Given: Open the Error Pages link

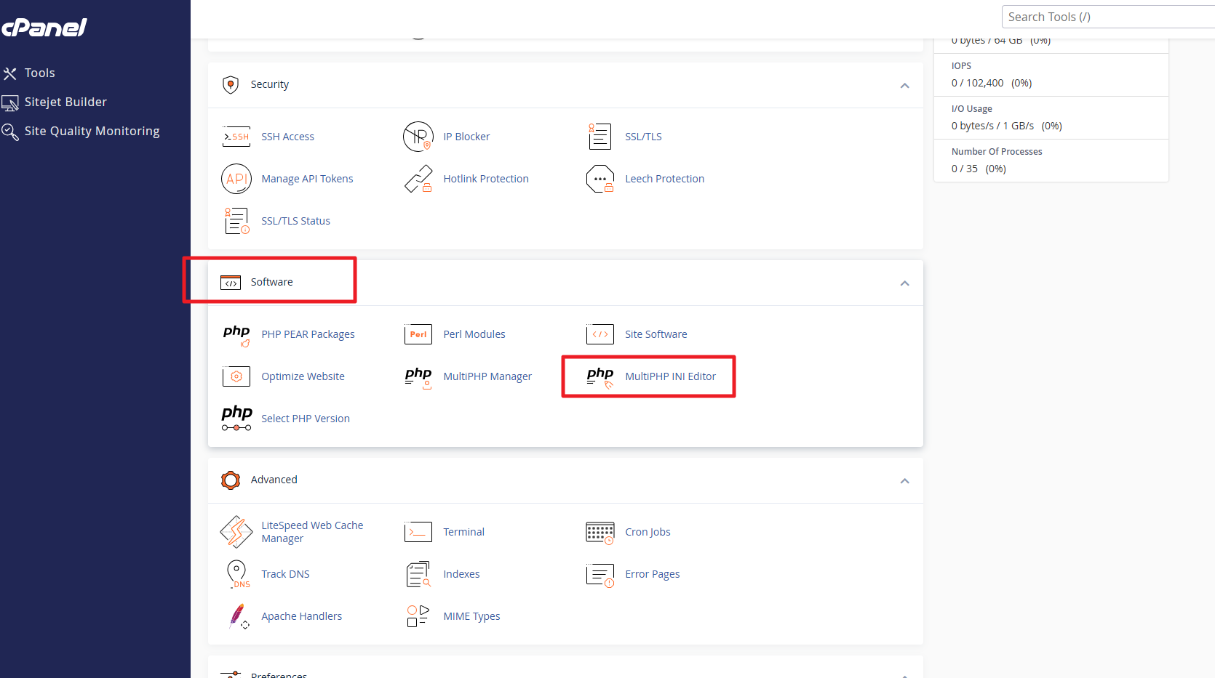Looking at the screenshot, I should 652,574.
